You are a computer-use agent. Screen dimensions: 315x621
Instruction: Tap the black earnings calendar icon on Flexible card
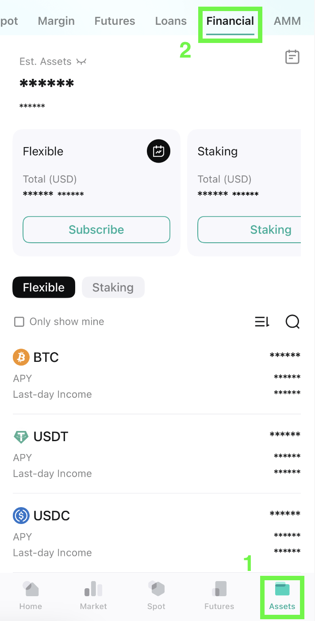pyautogui.click(x=158, y=151)
